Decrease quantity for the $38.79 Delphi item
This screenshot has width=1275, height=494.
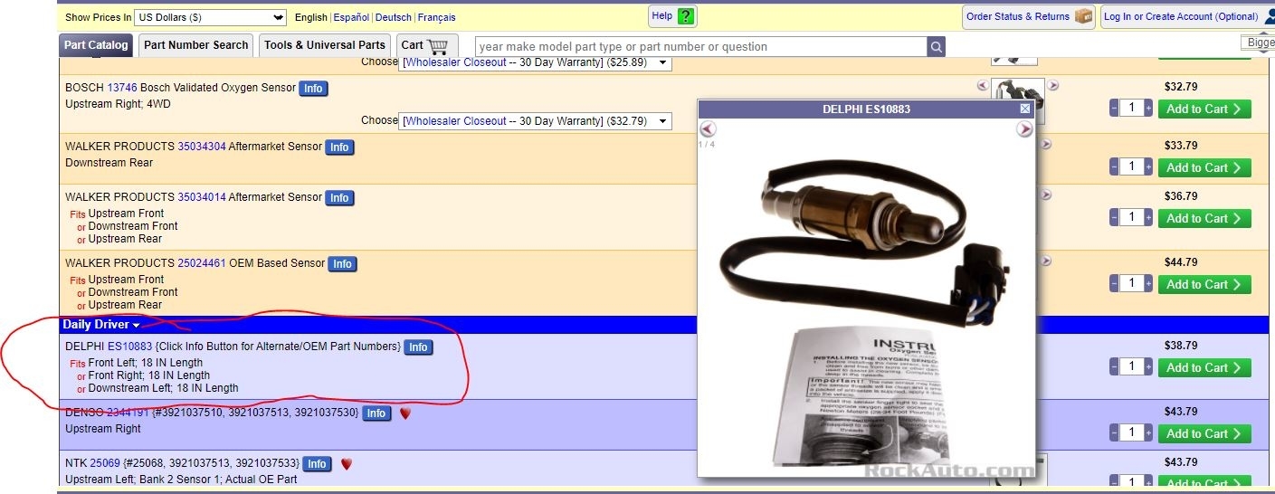tap(1114, 367)
